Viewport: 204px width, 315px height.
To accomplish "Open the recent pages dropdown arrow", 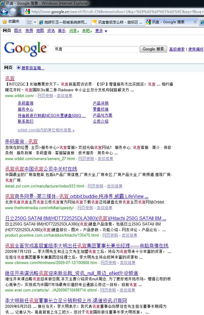I will click(x=20, y=12).
